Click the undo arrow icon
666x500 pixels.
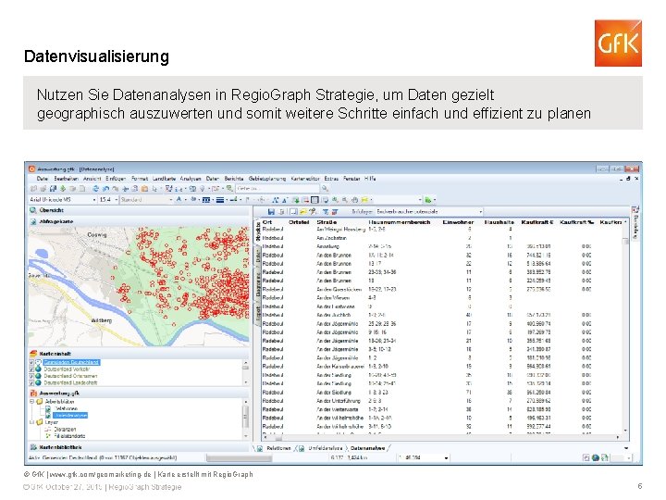pos(105,188)
